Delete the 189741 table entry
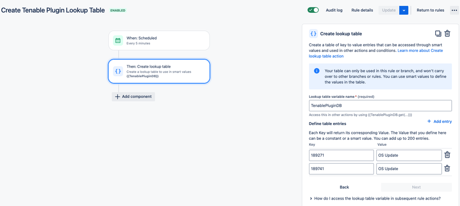Viewport: 460px width, 206px height. 447,169
